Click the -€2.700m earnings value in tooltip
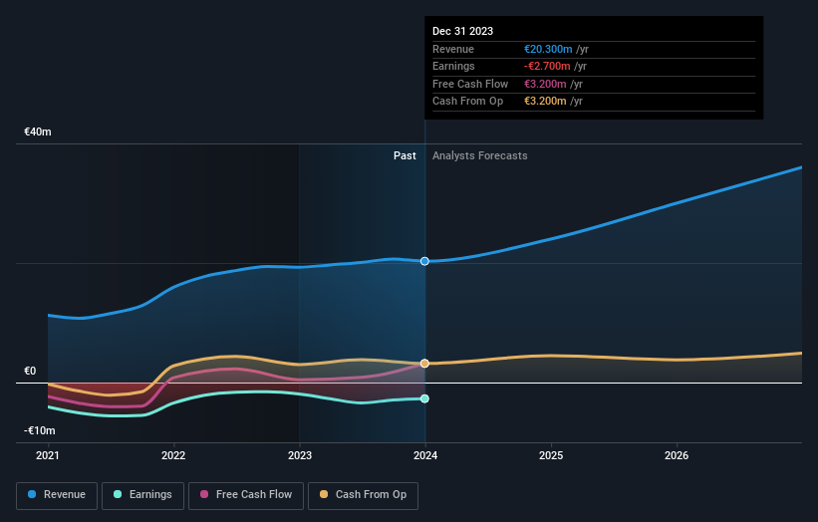 pyautogui.click(x=547, y=66)
